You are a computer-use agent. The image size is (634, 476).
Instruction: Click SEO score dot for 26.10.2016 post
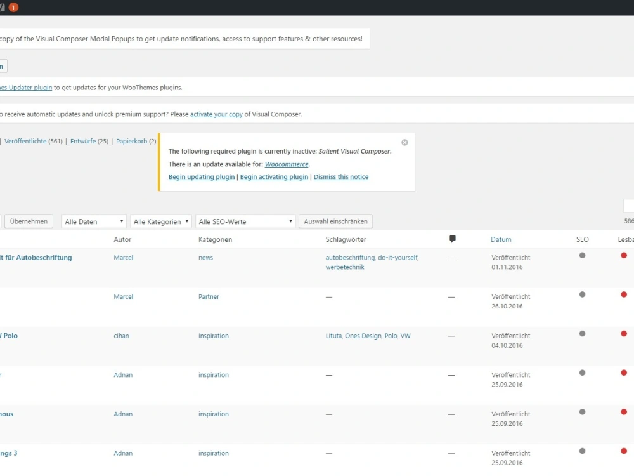coord(582,294)
